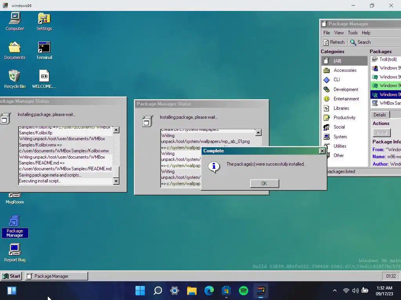401x300 pixels.
Task: Open the Recycle Bin icon
Action: 14,79
